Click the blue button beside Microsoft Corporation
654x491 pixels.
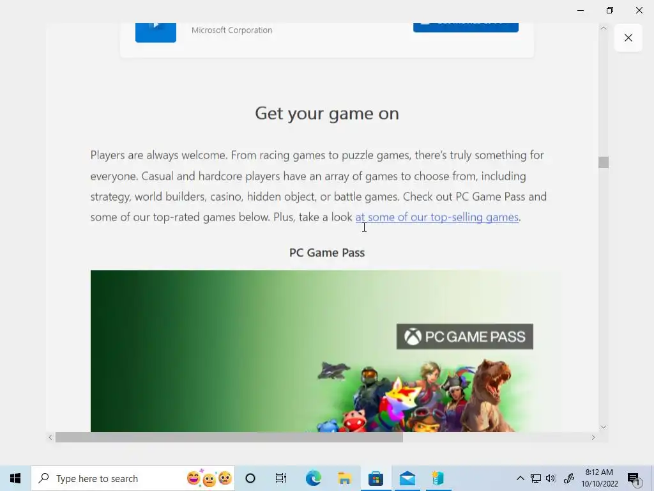point(466,27)
